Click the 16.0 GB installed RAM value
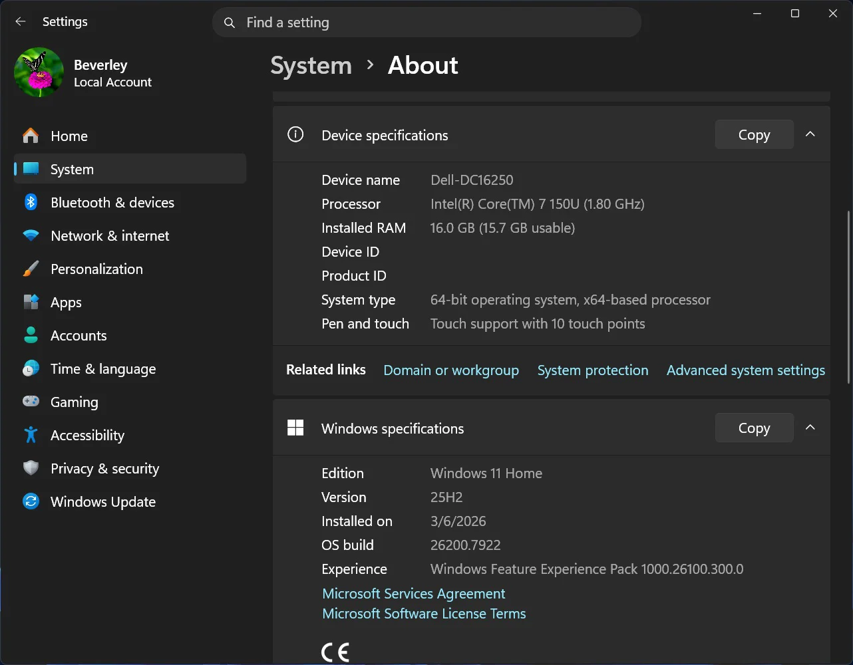Screen dimensions: 853x665 click(x=502, y=227)
